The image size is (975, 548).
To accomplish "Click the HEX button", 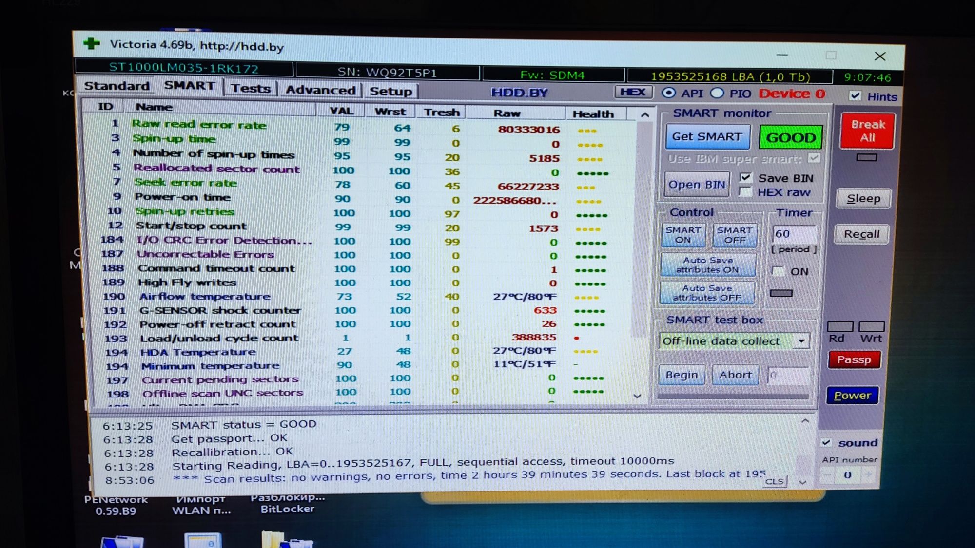I will point(633,92).
